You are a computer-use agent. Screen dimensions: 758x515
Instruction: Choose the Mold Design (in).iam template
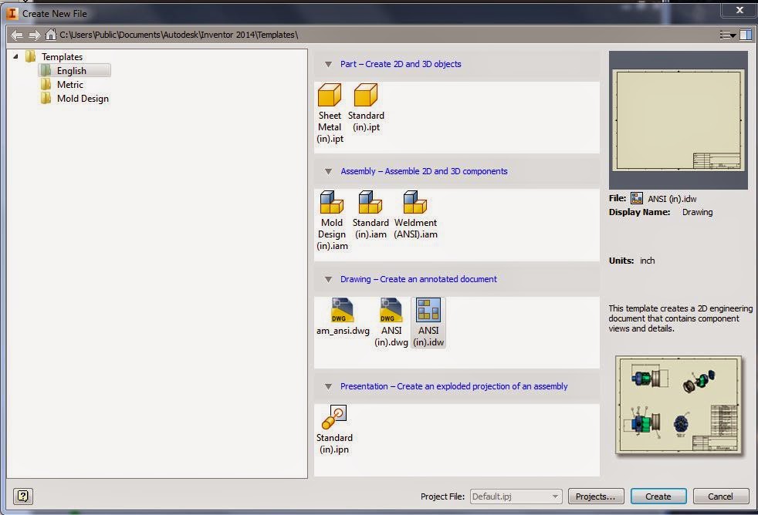[x=332, y=220]
